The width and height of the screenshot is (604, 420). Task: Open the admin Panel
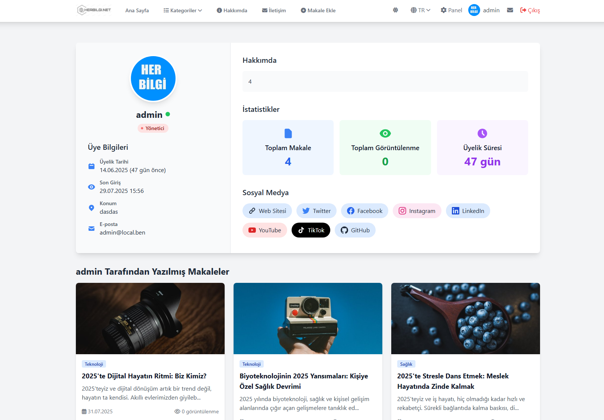(x=451, y=10)
